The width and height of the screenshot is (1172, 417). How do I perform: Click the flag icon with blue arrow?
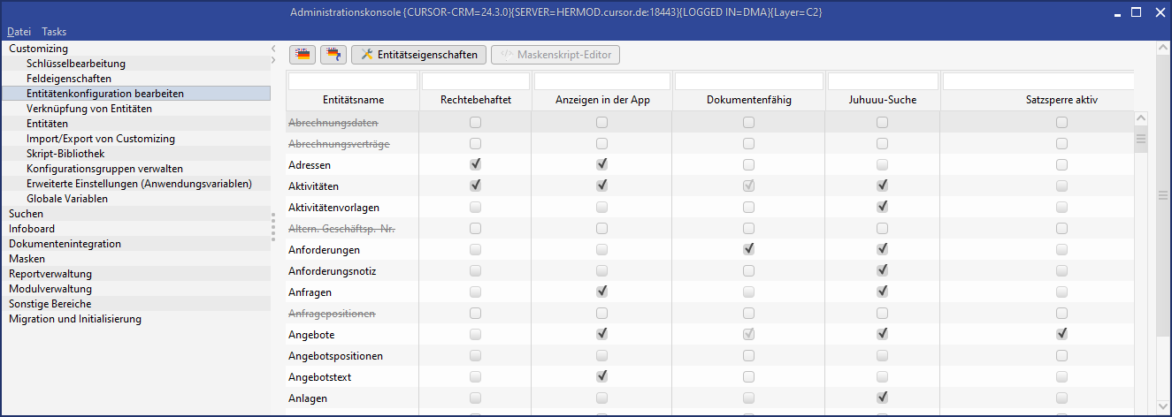coord(333,55)
